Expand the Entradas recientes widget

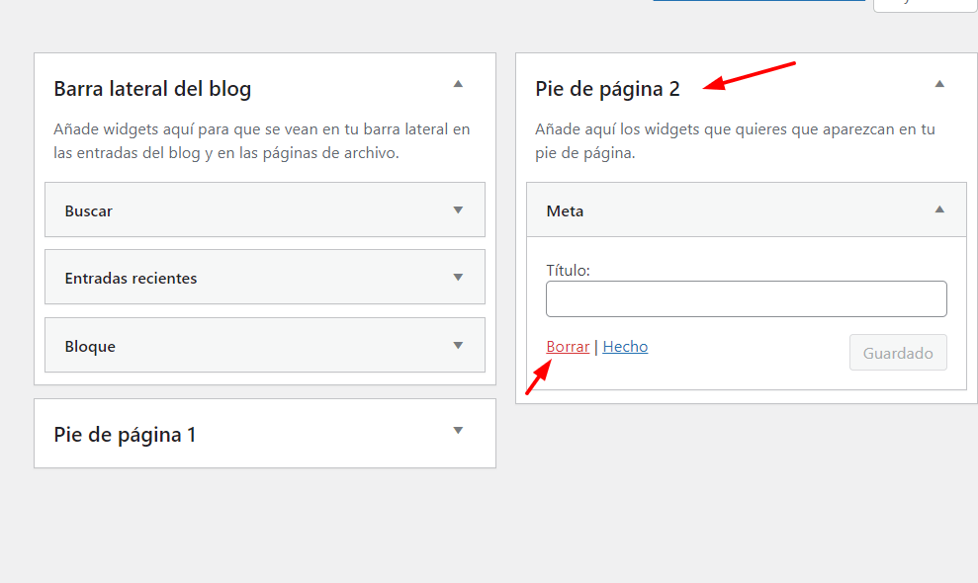point(458,278)
